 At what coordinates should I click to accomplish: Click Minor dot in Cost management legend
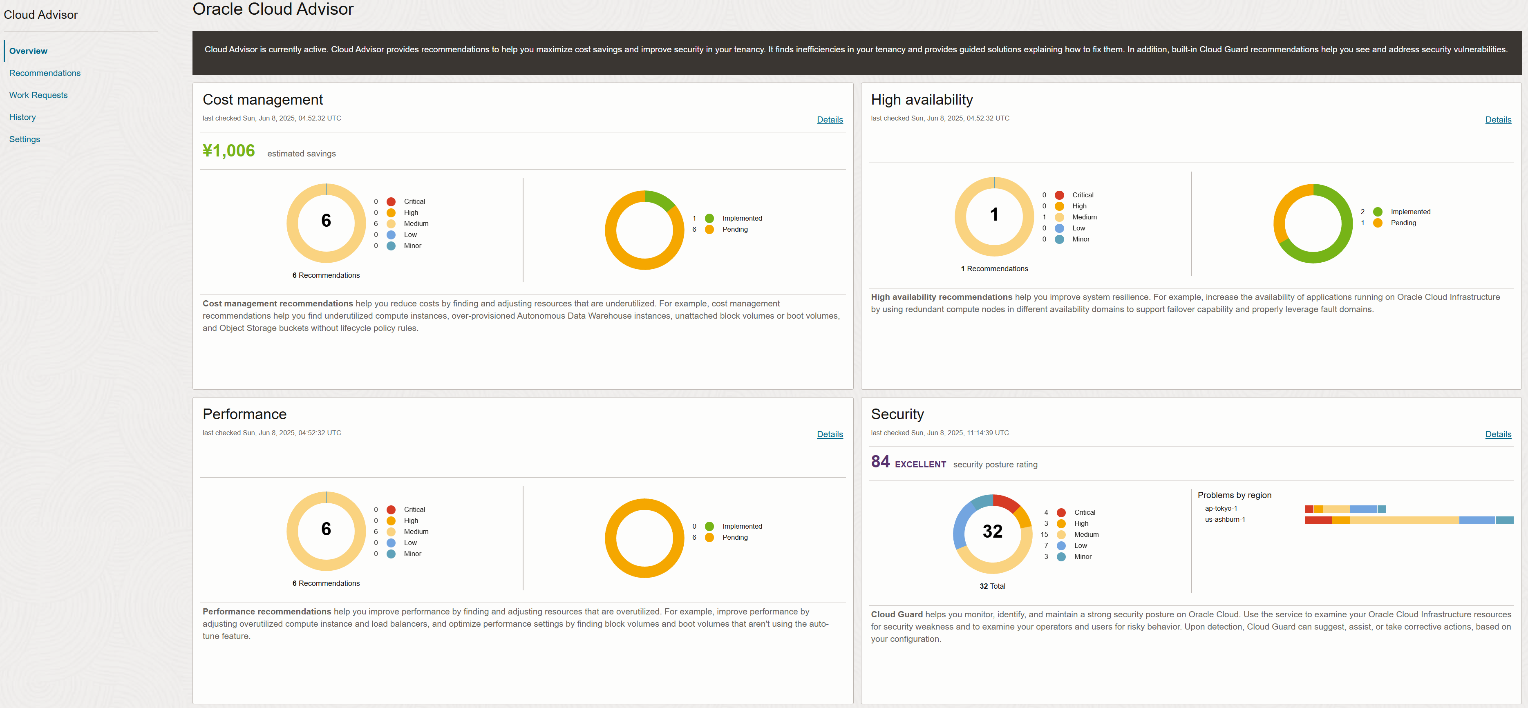pyautogui.click(x=391, y=246)
